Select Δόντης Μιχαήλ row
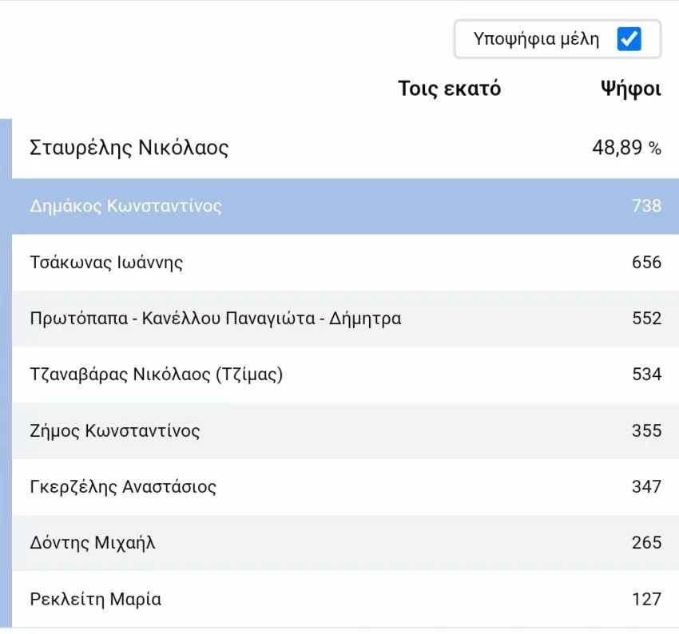This screenshot has width=679, height=634. coord(345,543)
